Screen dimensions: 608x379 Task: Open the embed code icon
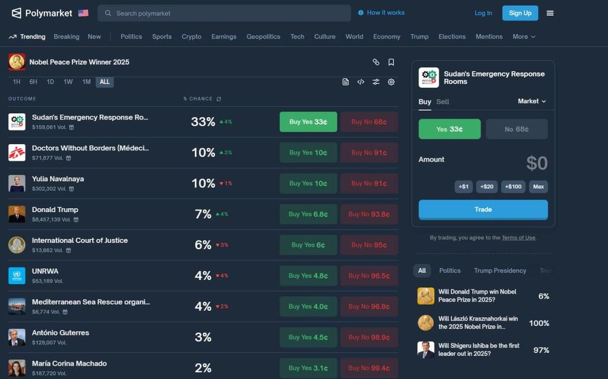pos(360,82)
